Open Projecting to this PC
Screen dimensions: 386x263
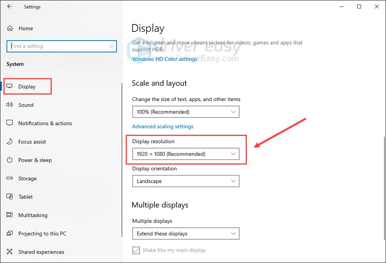coord(42,234)
